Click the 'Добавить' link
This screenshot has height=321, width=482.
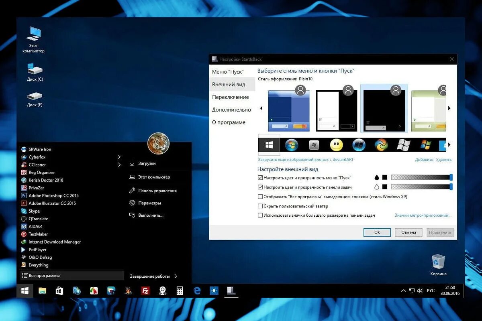point(424,159)
